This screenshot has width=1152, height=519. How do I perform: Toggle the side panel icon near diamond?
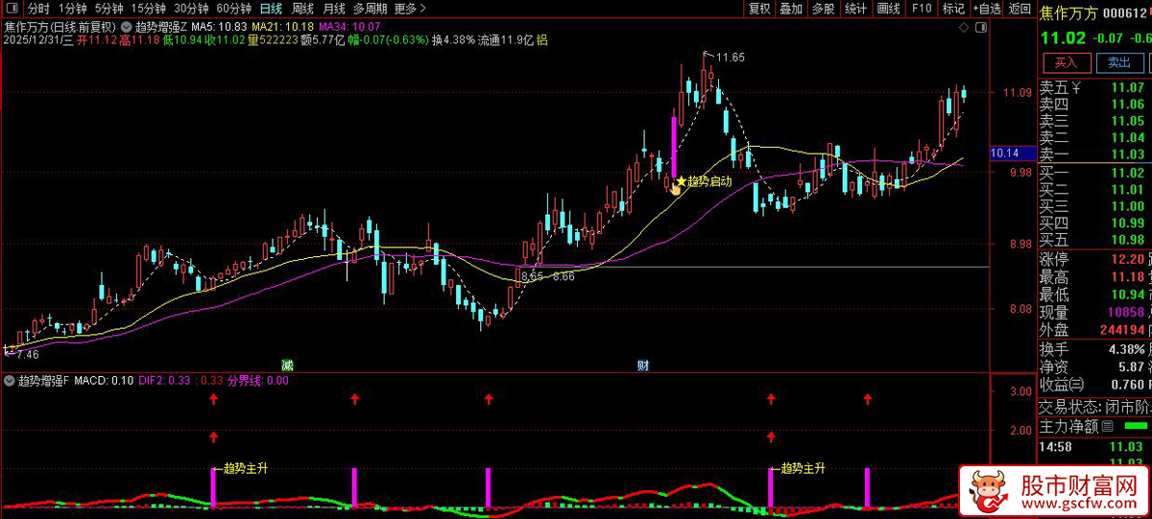[x=981, y=27]
